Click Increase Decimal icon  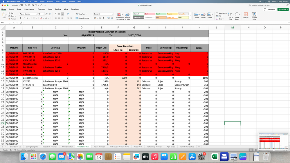point(108,18)
